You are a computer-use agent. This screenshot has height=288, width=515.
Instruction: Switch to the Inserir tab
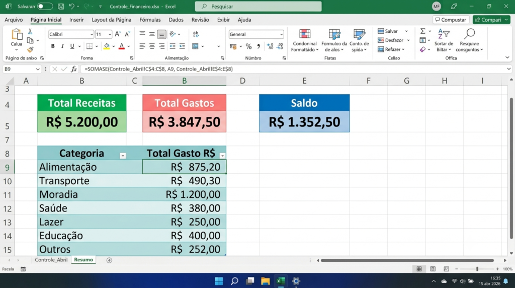pos(76,20)
